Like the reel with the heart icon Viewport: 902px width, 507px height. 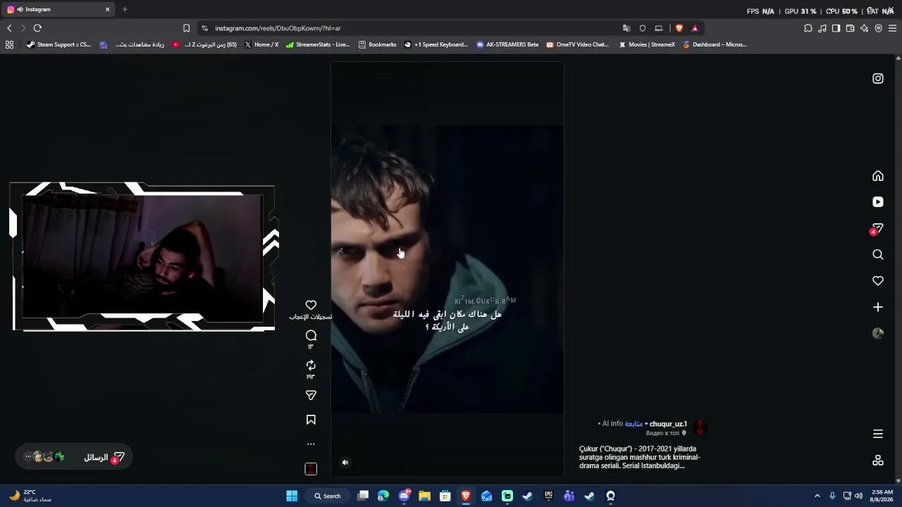[x=311, y=305]
